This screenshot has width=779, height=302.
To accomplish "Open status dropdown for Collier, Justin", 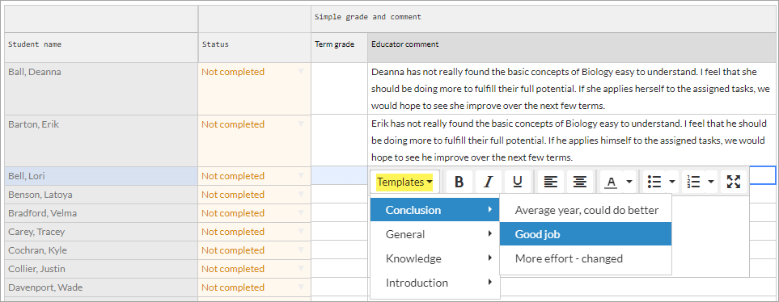I will 301,269.
